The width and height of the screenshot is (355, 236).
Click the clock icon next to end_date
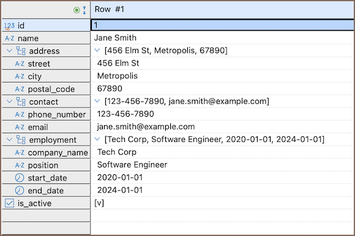point(20,191)
